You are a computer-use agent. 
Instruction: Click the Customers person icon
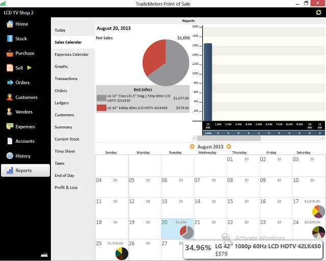tap(10, 97)
